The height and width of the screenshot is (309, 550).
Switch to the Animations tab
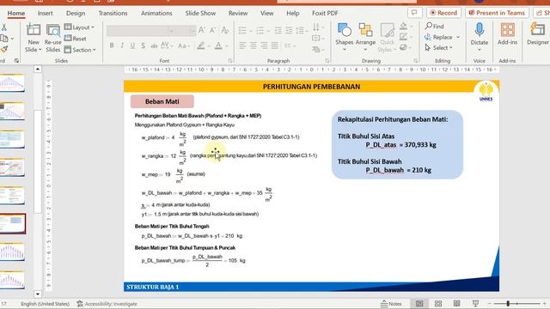(156, 14)
